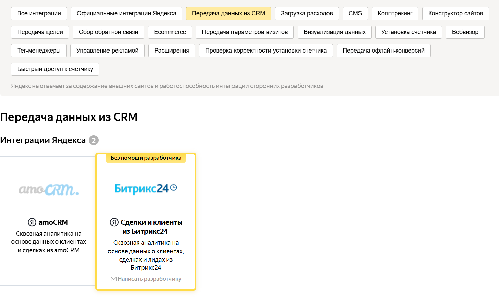Select the Все интеграции filter
499x299 pixels.
coord(39,13)
